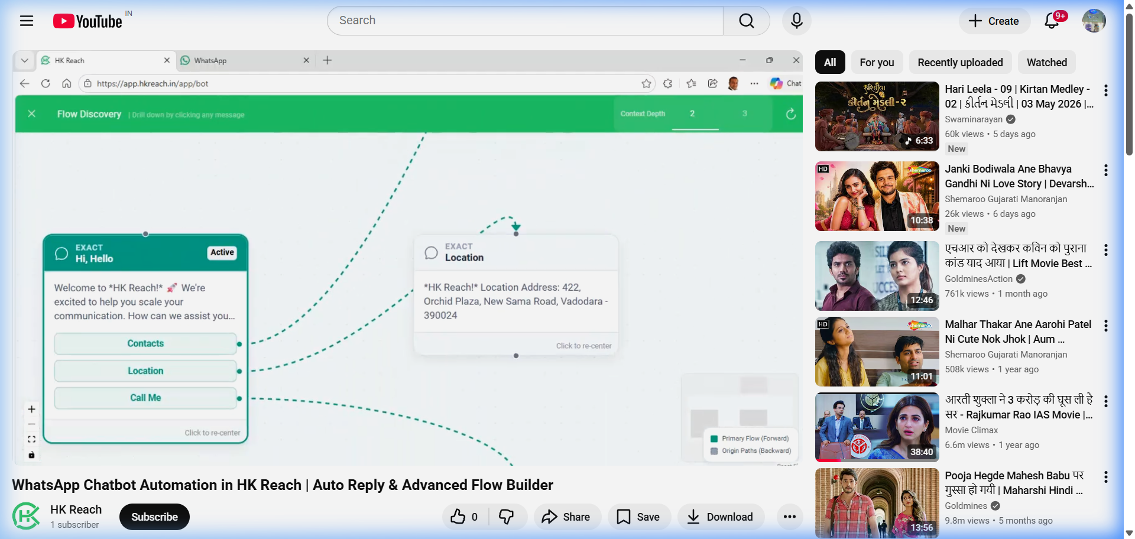Select the For you filter chip
The image size is (1135, 539).
click(877, 62)
